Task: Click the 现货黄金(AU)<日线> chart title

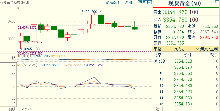Action: click(15, 3)
